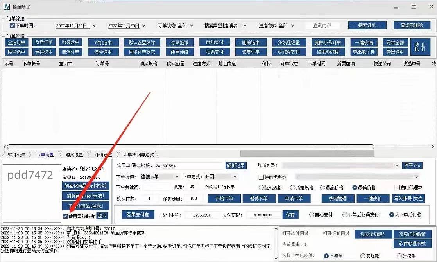Select the 随机规格 radio button
This screenshot has width=437, height=262.
(261, 188)
